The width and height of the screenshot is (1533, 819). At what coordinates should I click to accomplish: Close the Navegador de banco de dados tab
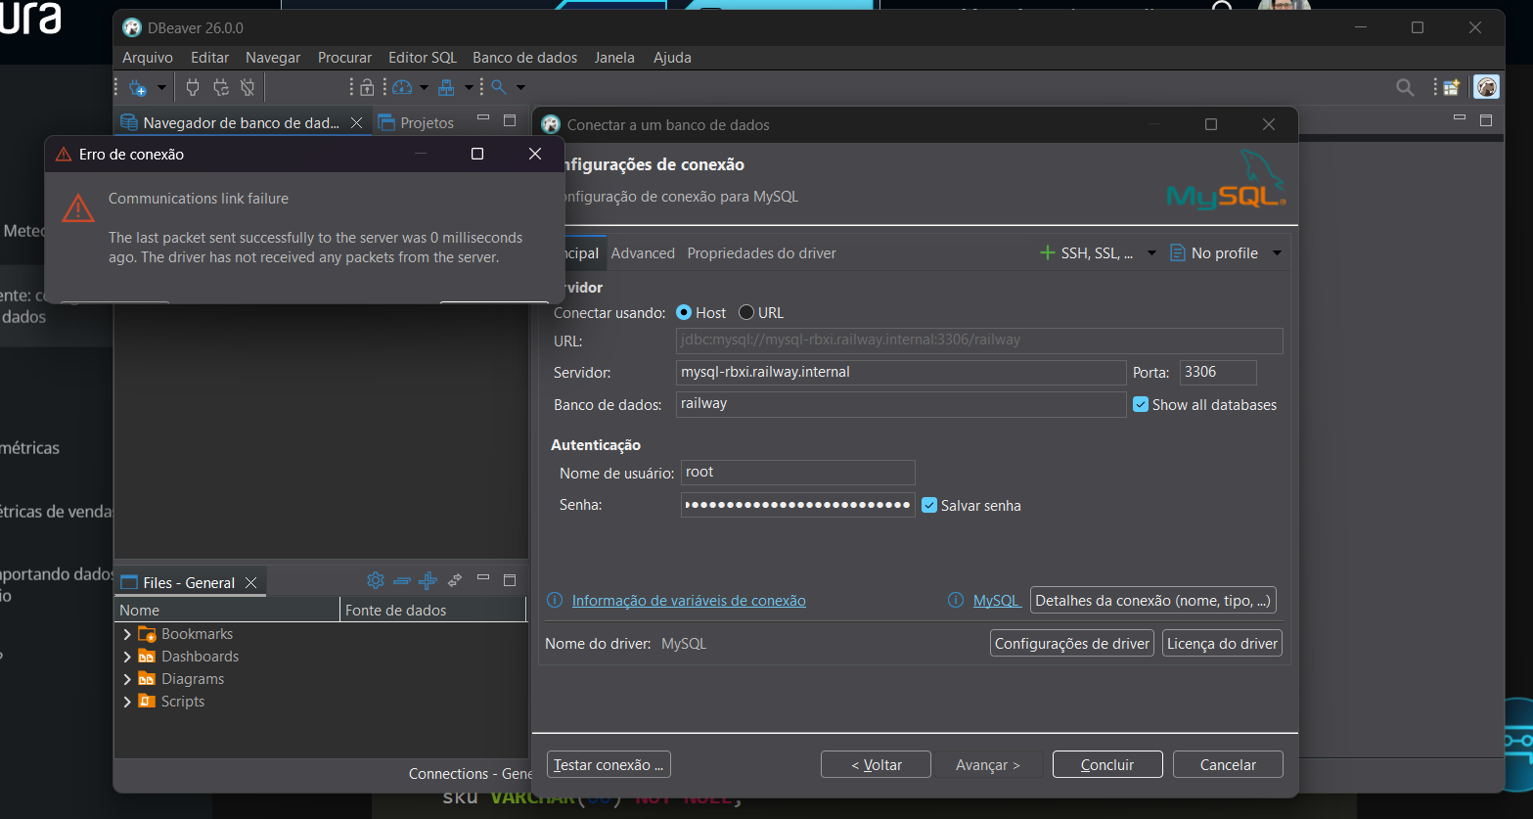357,122
